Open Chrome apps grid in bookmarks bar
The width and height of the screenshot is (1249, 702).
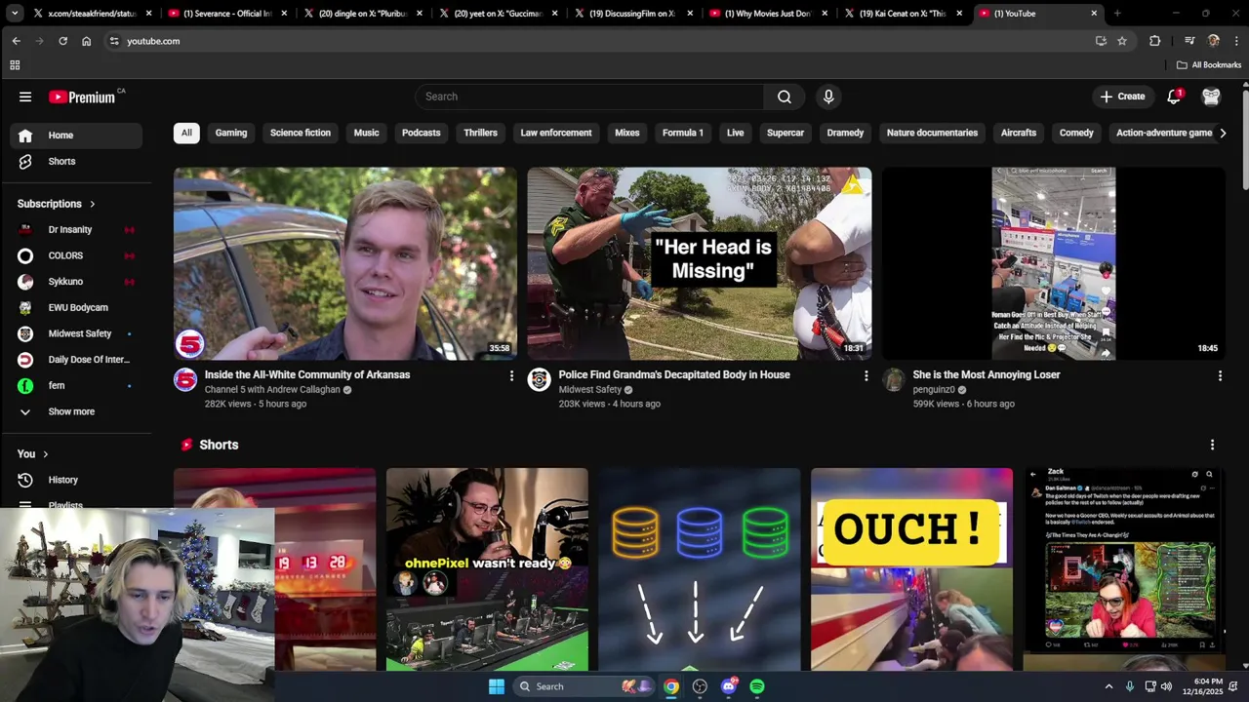coord(15,65)
